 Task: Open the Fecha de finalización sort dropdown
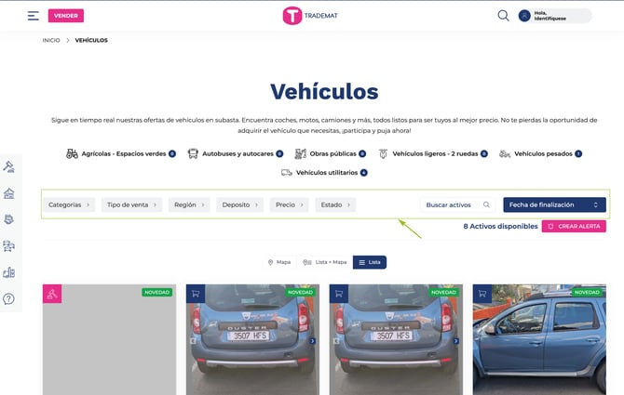[554, 204]
